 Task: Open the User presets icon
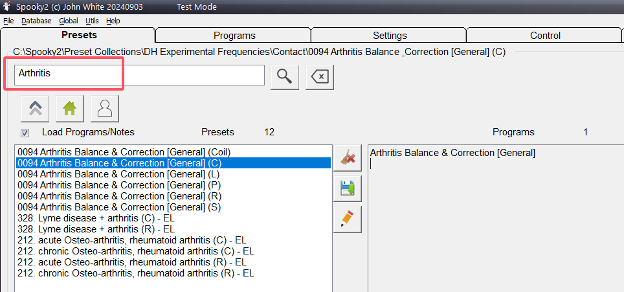click(x=104, y=109)
